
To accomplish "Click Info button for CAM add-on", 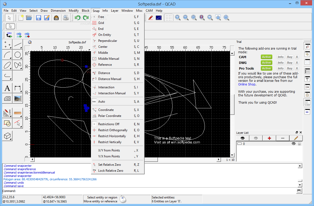I will [x=281, y=57].
